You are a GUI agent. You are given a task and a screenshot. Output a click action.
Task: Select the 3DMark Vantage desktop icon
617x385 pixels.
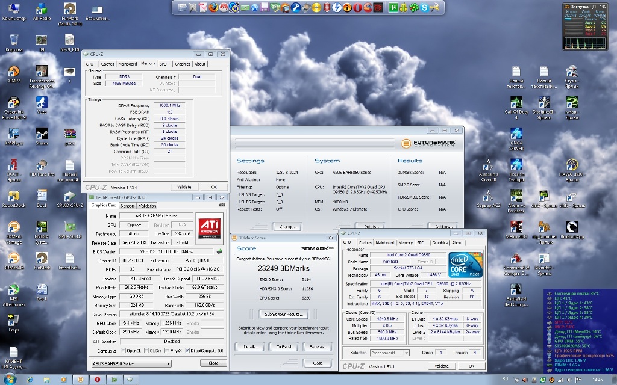pyautogui.click(x=14, y=233)
